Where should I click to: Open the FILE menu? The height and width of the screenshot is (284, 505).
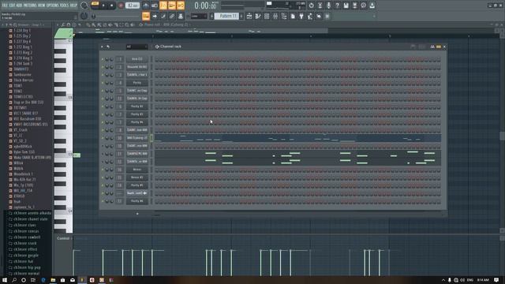pyautogui.click(x=5, y=6)
